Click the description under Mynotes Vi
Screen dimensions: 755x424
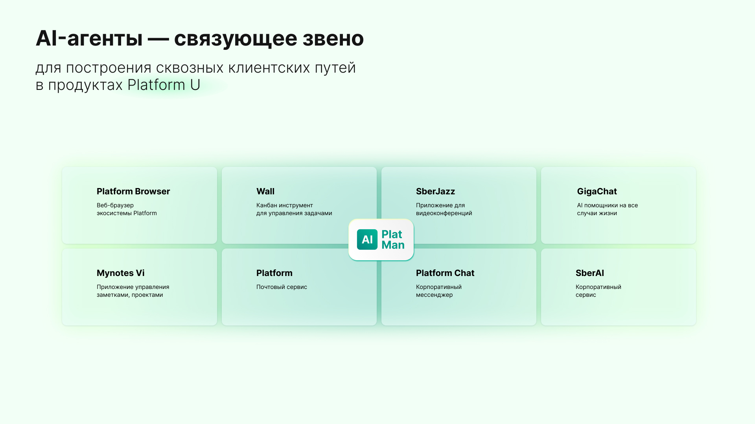(x=133, y=291)
